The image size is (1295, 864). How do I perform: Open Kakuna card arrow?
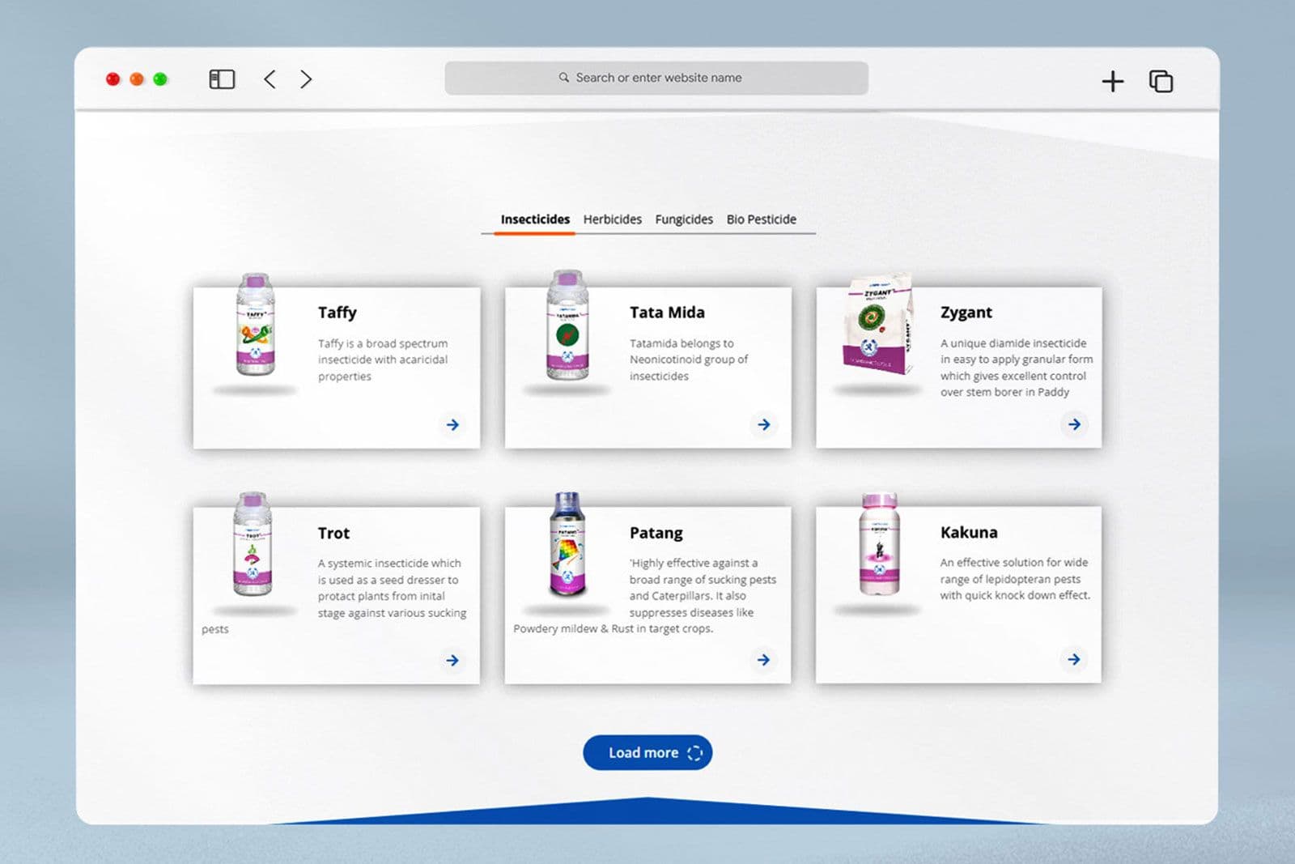(x=1074, y=659)
